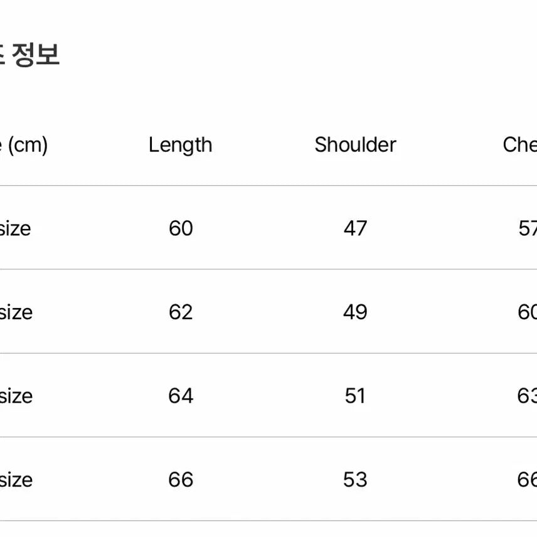
Task: Click Shoulder value 49
Action: click(x=355, y=312)
